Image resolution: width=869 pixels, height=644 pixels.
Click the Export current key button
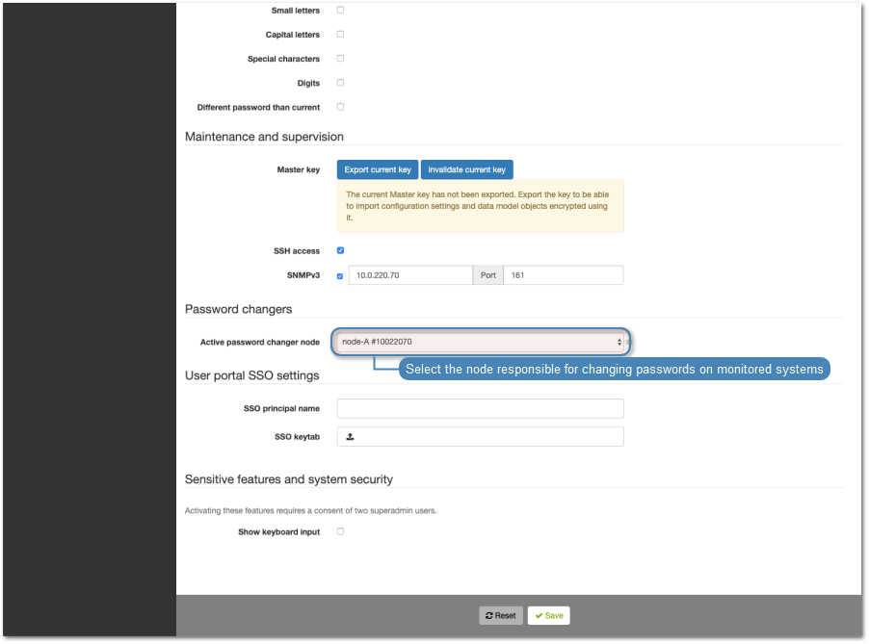point(377,168)
